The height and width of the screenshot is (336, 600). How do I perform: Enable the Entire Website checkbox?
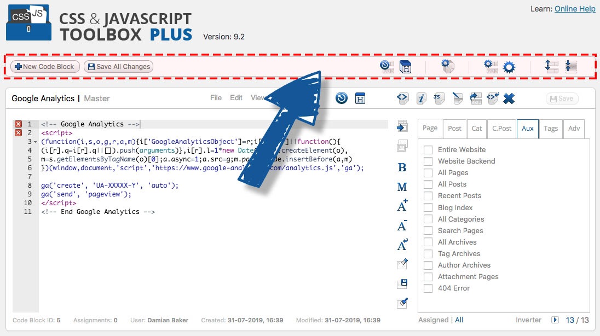click(428, 150)
